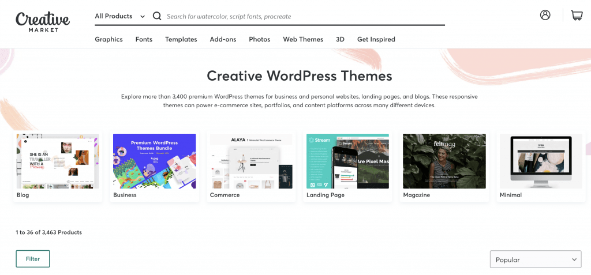
Task: Click the Business category label
Action: coord(125,195)
